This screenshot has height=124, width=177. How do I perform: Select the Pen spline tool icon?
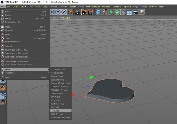click(x=105, y=12)
